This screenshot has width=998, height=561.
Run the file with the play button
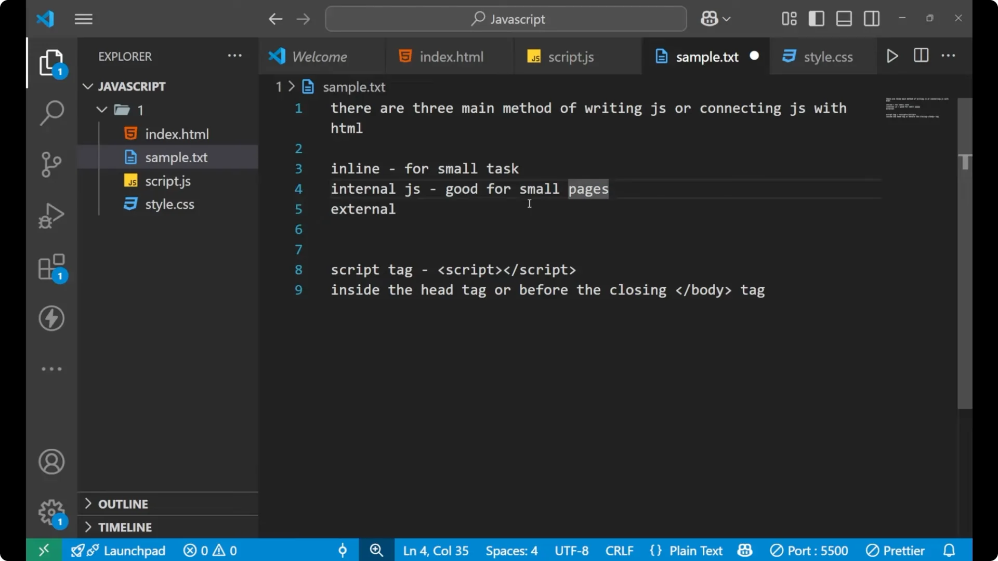click(892, 56)
